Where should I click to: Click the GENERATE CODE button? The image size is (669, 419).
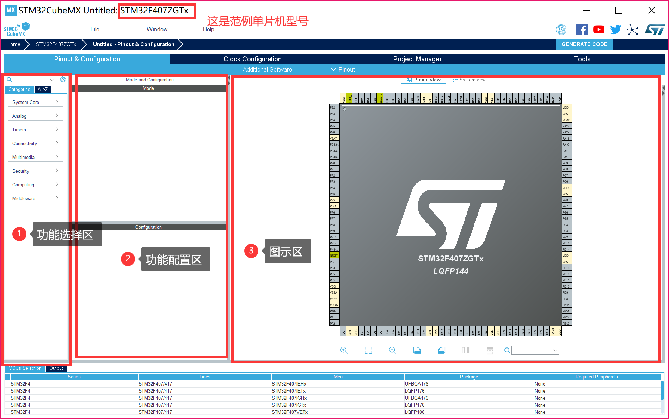point(584,44)
